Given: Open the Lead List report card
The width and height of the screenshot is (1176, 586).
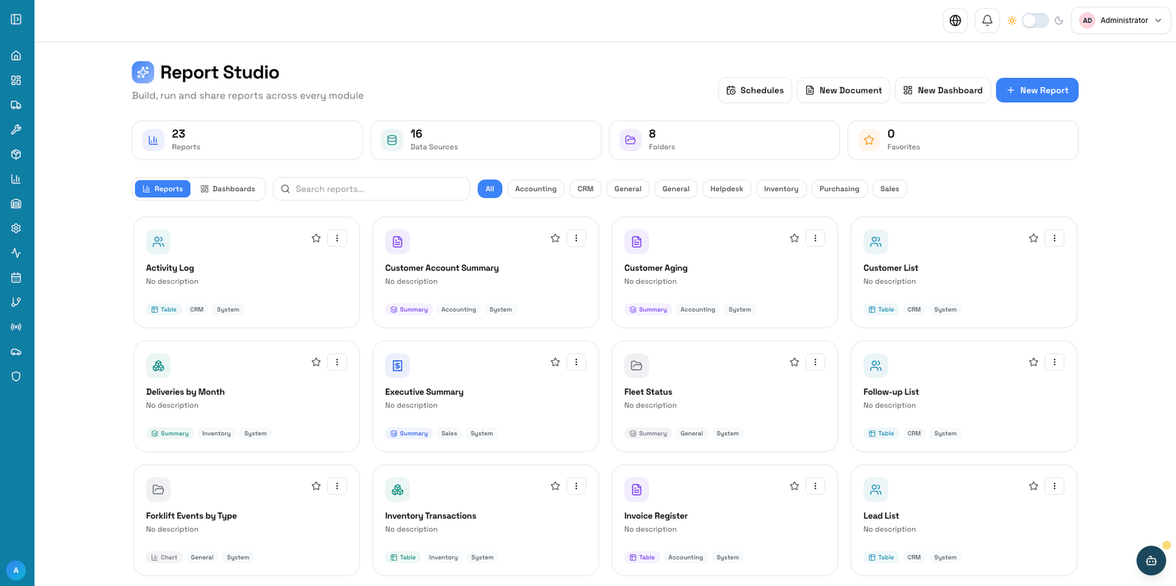Looking at the screenshot, I should pyautogui.click(x=964, y=520).
